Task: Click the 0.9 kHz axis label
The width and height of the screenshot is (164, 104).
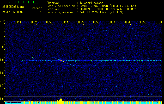Action: [x=2, y=60]
